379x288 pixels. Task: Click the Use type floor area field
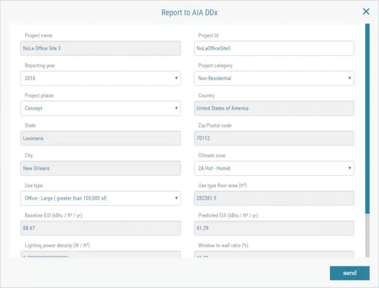[x=274, y=198]
